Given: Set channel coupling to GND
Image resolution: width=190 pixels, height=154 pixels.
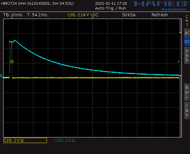Looking at the screenshot, I should (x=187, y=55).
